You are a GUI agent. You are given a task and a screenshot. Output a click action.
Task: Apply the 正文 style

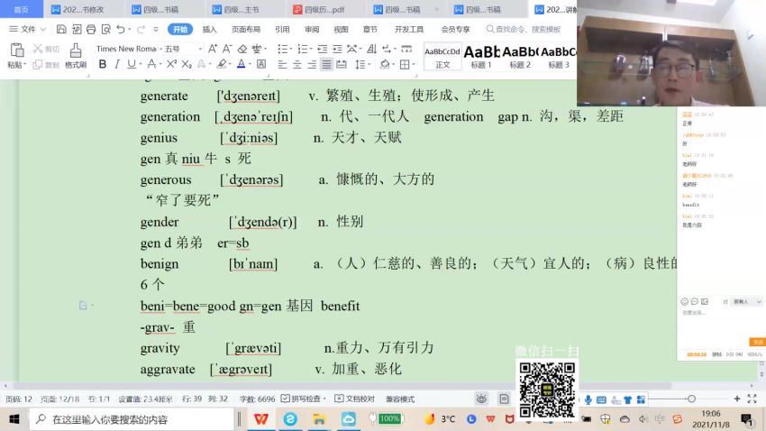coord(442,57)
